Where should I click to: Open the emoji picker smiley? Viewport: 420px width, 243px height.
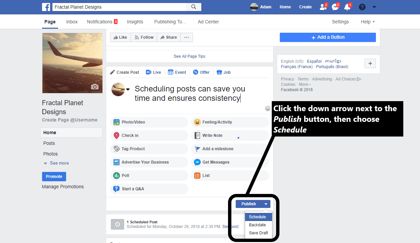pos(268,108)
